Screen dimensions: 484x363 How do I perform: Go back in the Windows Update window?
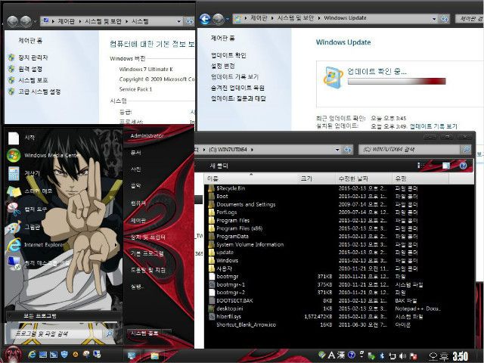(205, 19)
